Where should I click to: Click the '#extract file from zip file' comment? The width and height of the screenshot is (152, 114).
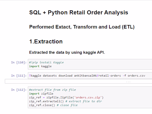[53, 90]
